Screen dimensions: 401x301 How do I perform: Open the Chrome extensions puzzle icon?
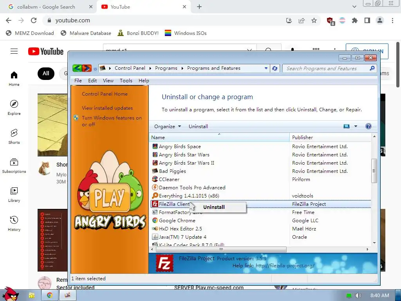pyautogui.click(x=354, y=20)
